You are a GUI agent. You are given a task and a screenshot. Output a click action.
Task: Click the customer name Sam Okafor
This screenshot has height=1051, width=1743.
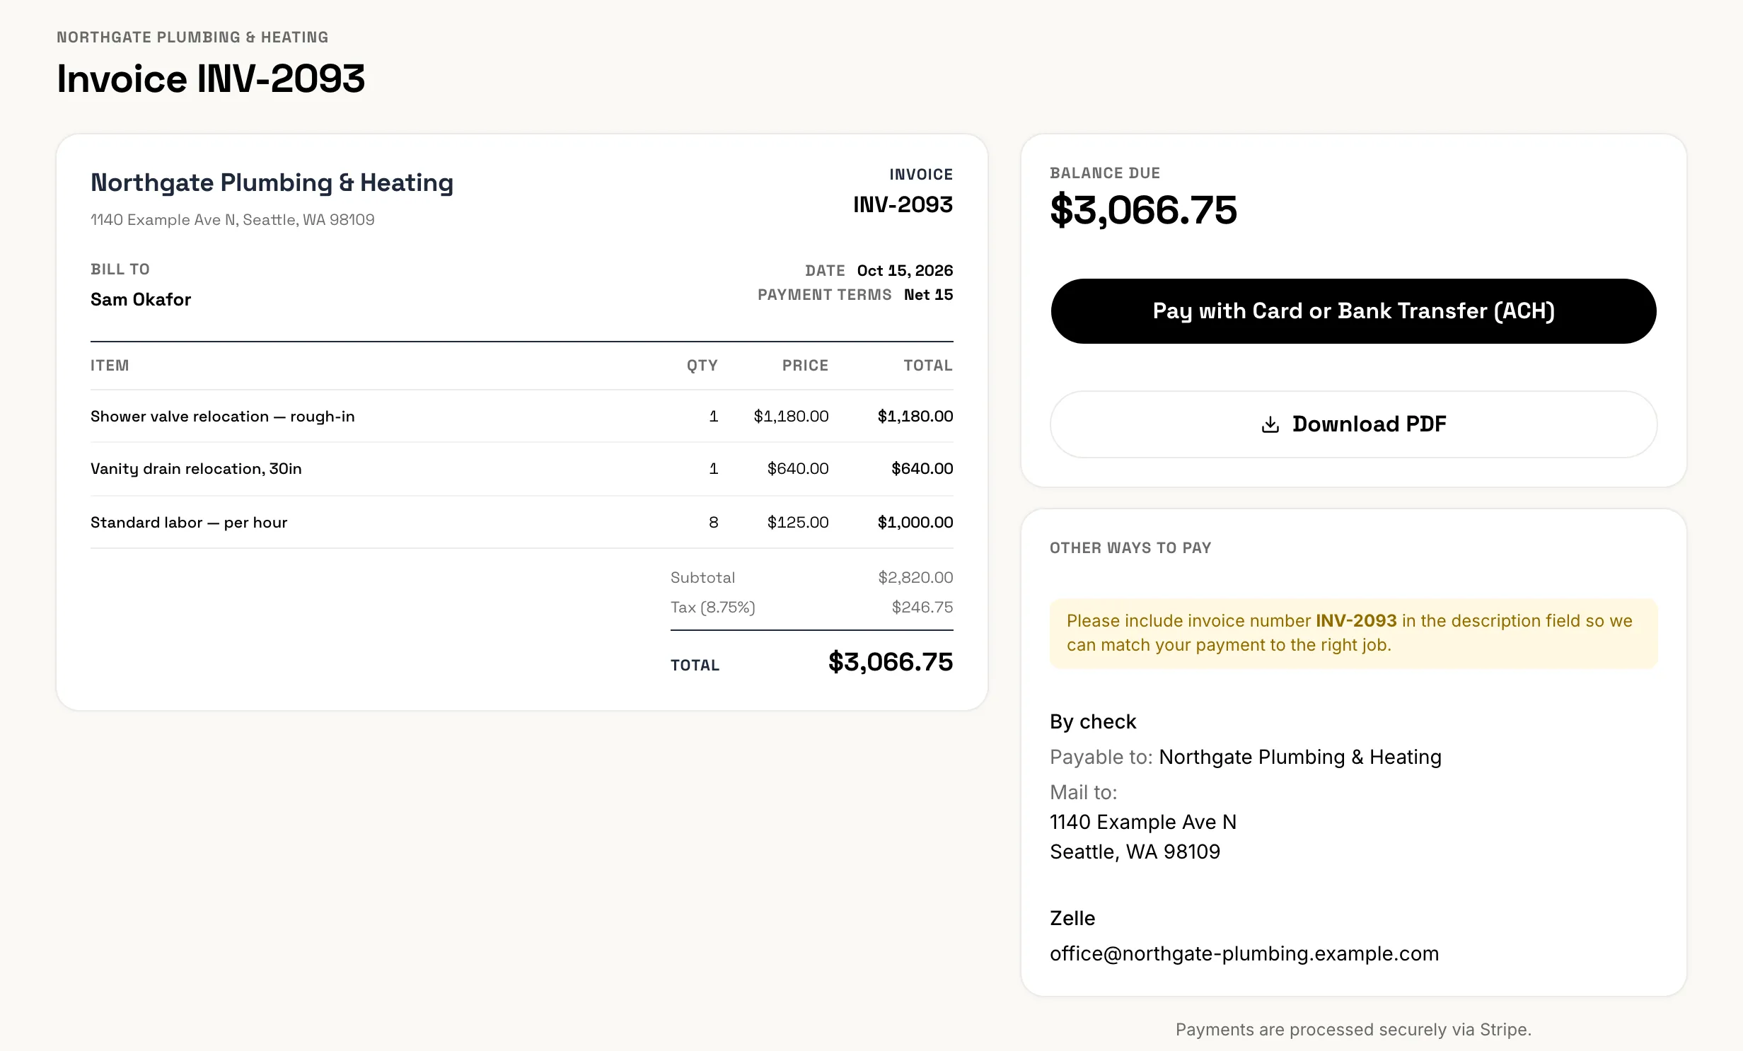(141, 299)
